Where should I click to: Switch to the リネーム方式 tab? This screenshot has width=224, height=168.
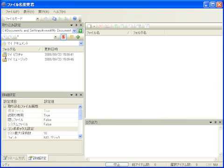(x=14, y=158)
